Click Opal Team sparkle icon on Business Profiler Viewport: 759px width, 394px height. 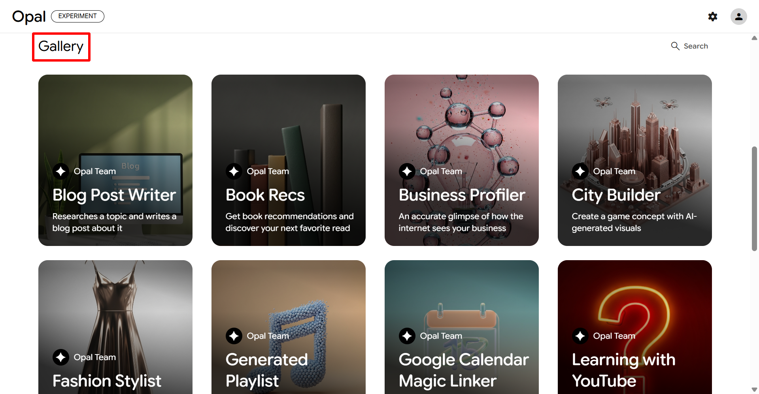coord(407,171)
